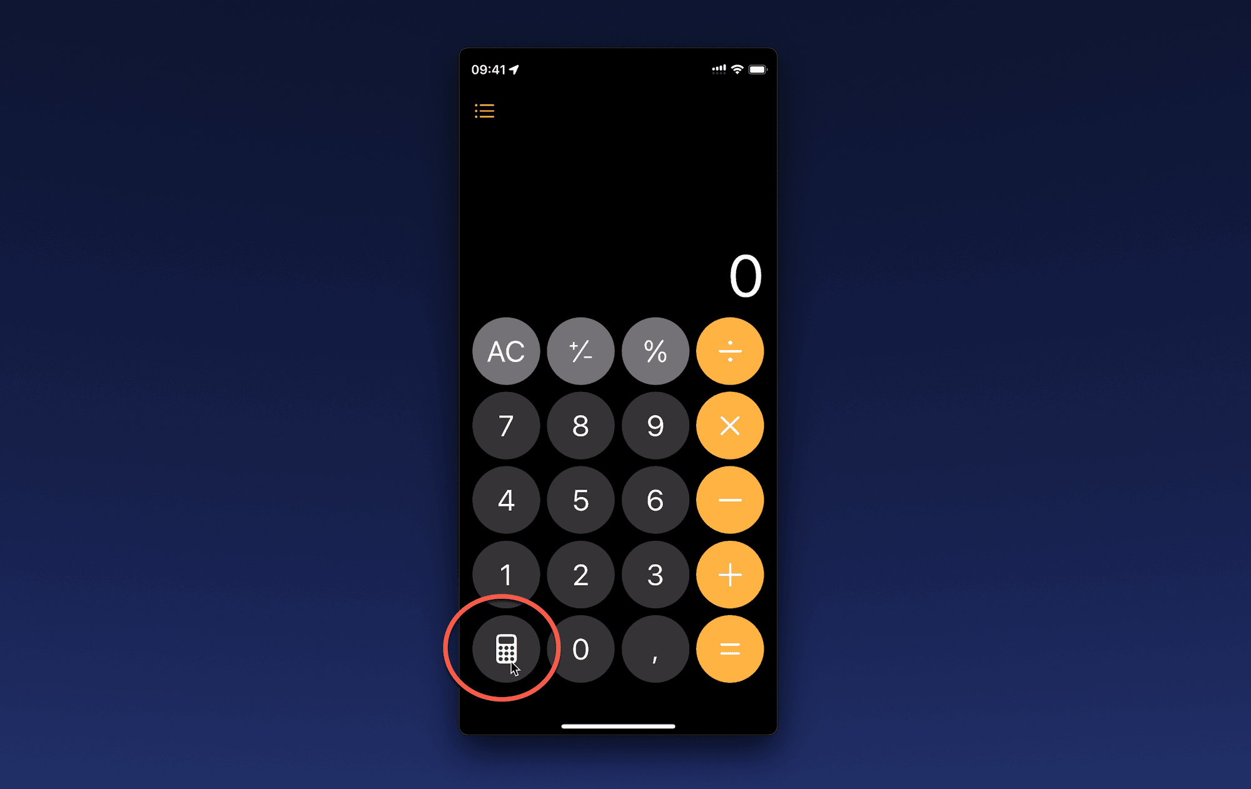Select the subtraction operator
This screenshot has width=1251, height=789.
tap(729, 500)
